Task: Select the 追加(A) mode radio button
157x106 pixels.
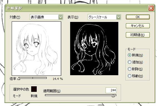Action: tap(129, 62)
